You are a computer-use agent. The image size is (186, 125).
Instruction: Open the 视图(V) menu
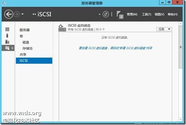point(159,14)
